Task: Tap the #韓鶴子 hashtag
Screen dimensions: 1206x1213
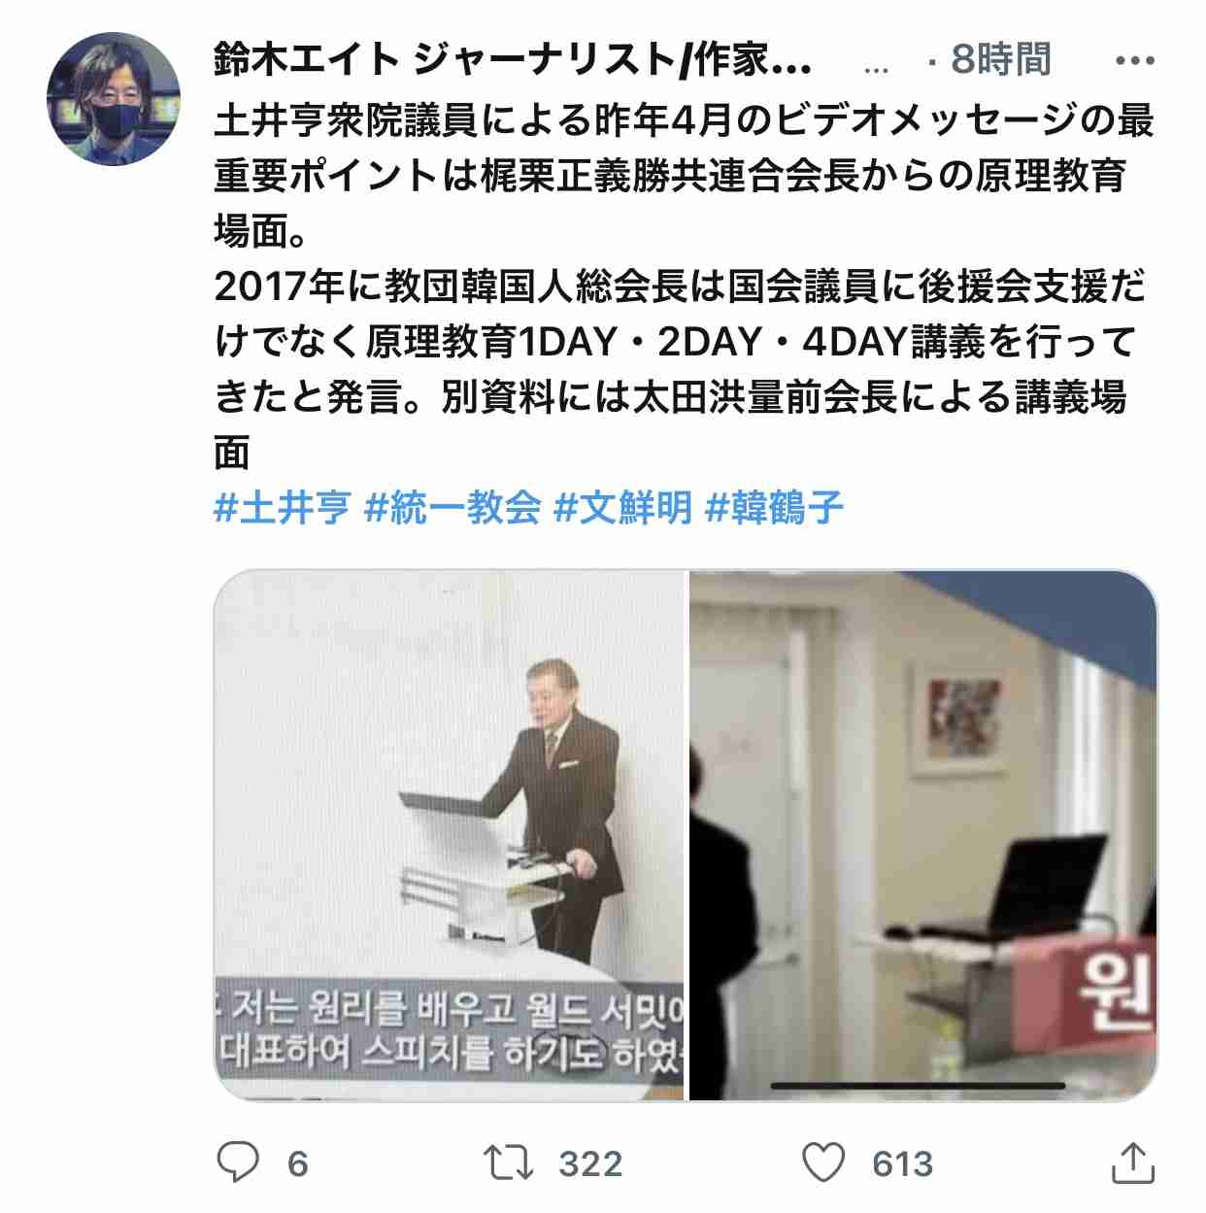Action: coord(774,508)
